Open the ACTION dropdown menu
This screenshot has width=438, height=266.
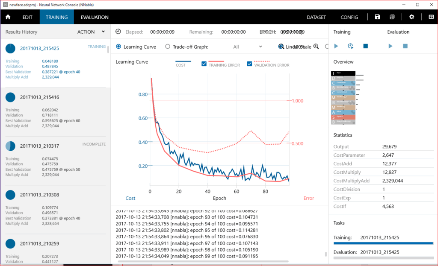coord(91,32)
